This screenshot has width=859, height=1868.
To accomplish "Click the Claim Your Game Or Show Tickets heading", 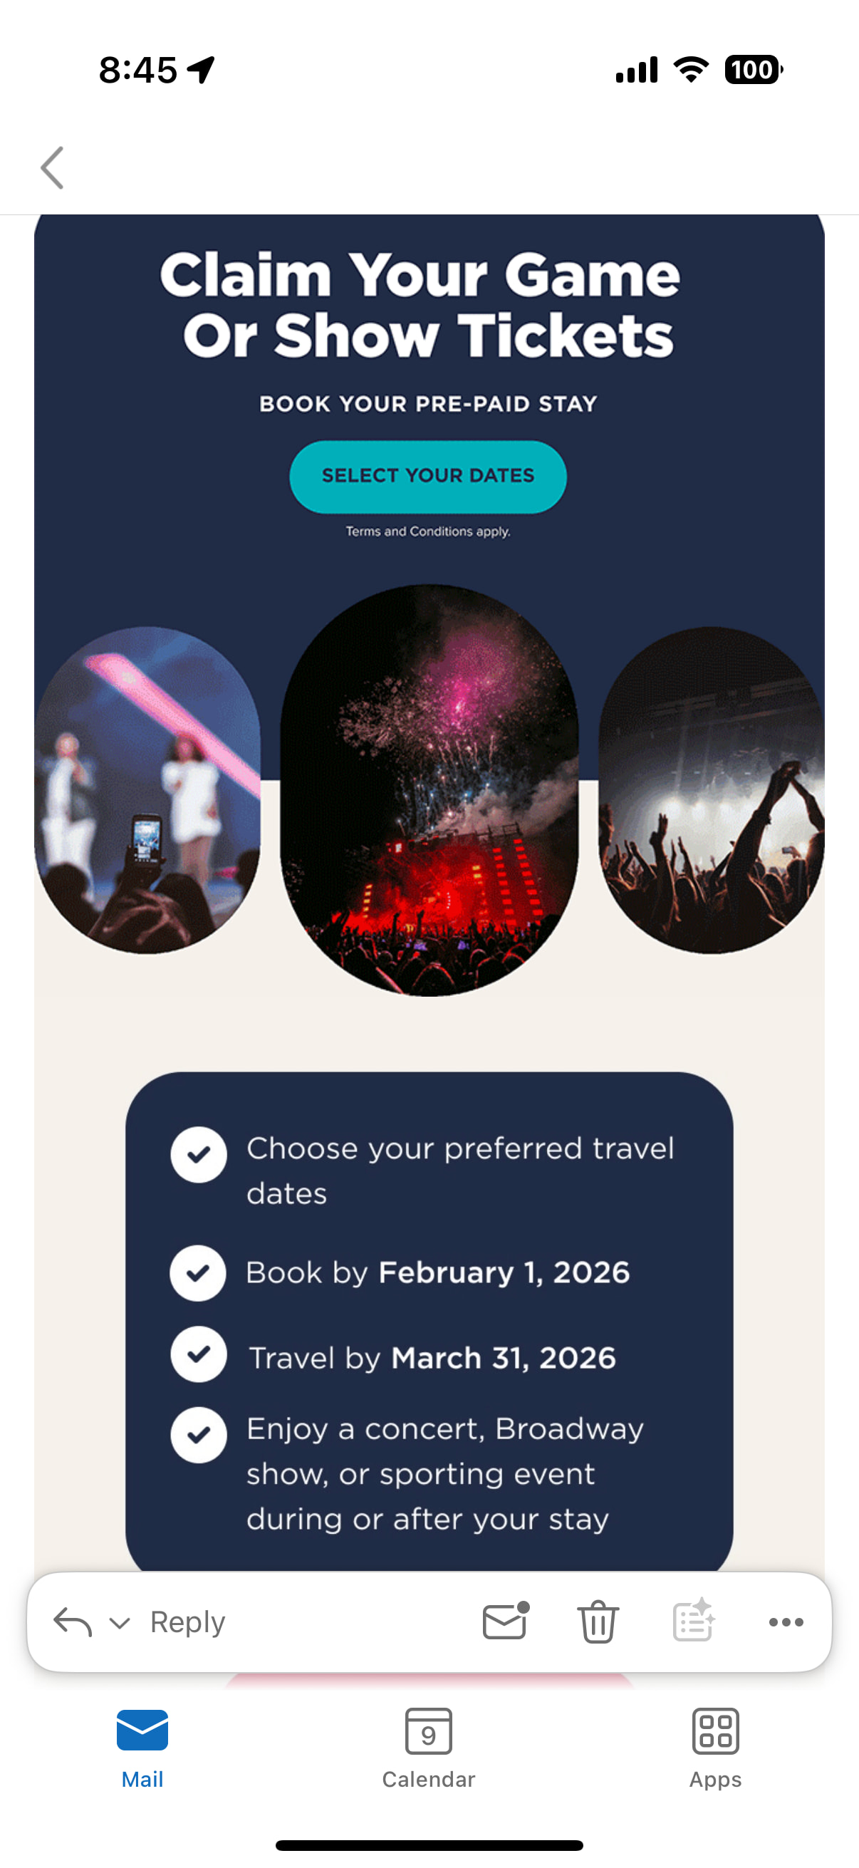I will (420, 305).
